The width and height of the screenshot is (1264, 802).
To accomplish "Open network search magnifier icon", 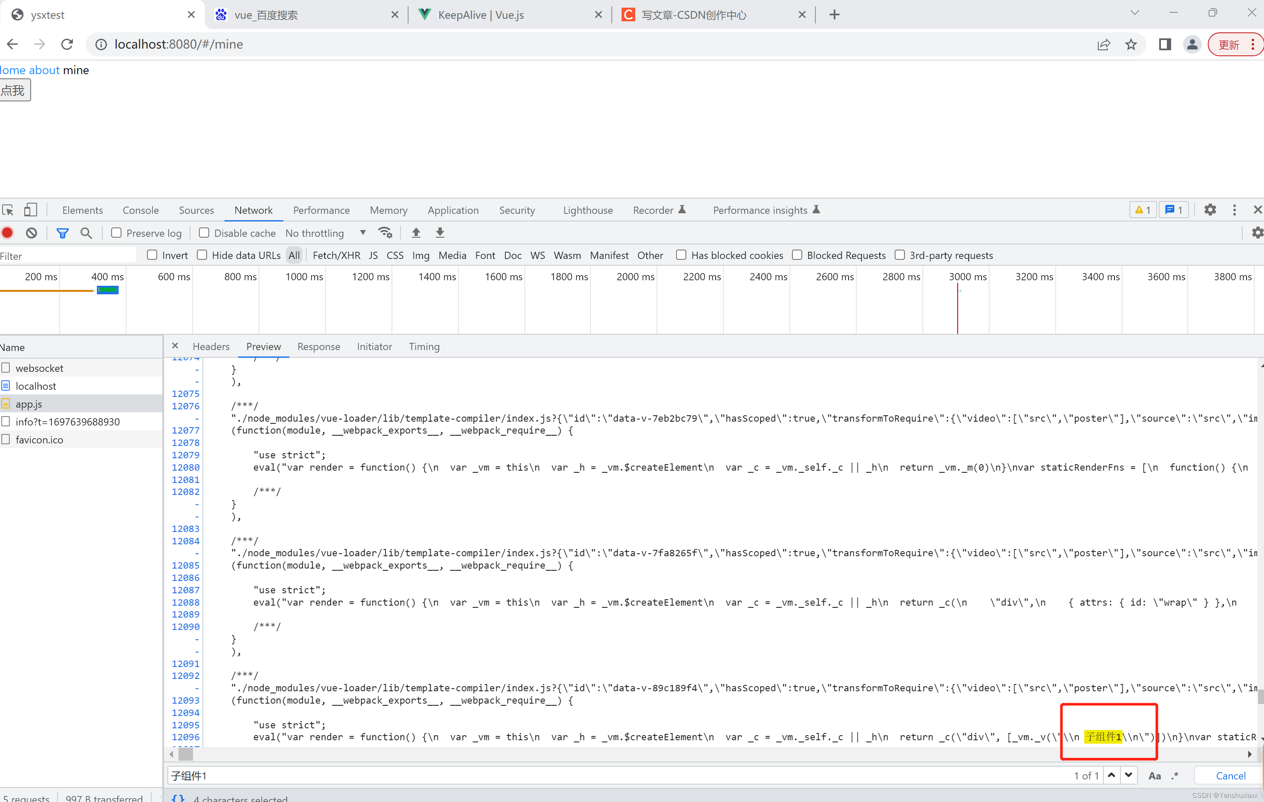I will [x=86, y=233].
